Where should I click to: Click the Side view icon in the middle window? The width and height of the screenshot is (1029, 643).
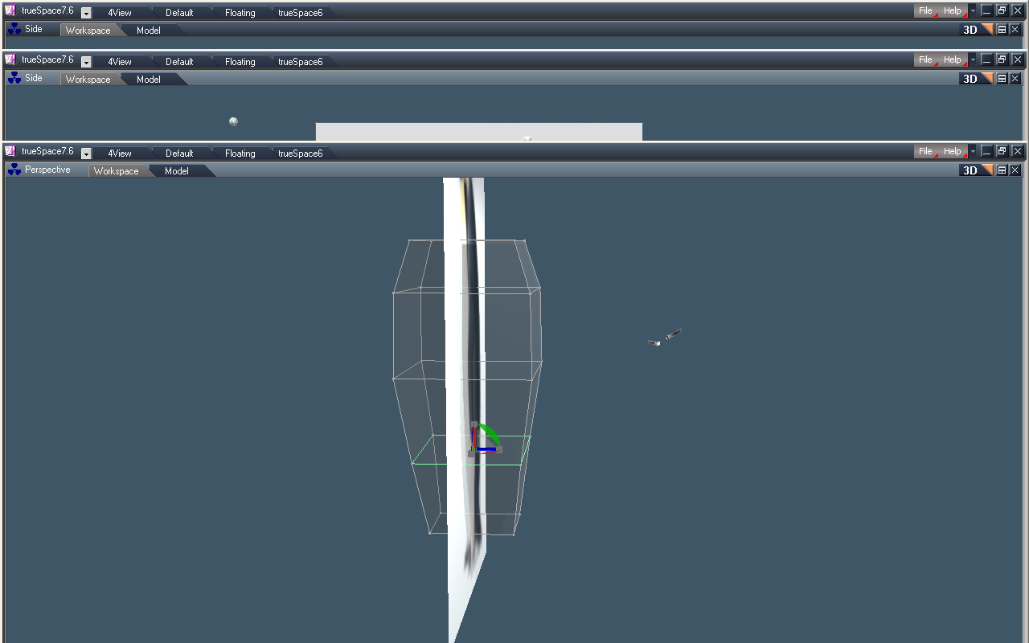14,78
